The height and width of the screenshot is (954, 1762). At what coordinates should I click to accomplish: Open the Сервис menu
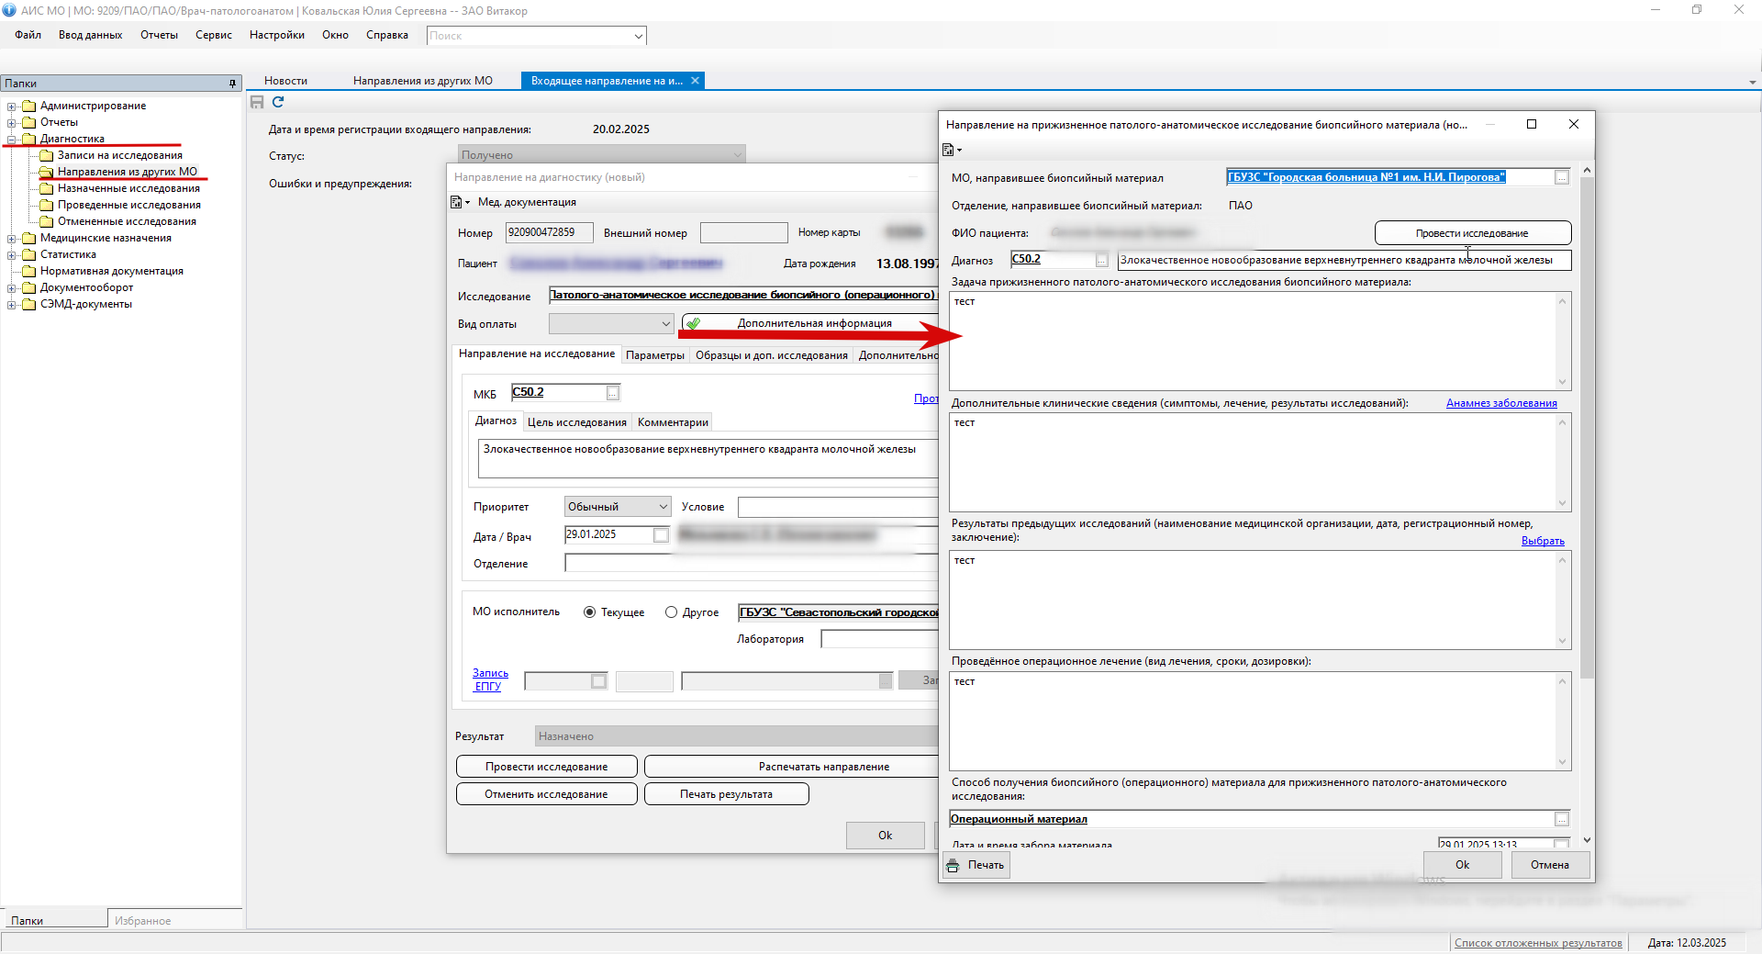click(x=214, y=35)
